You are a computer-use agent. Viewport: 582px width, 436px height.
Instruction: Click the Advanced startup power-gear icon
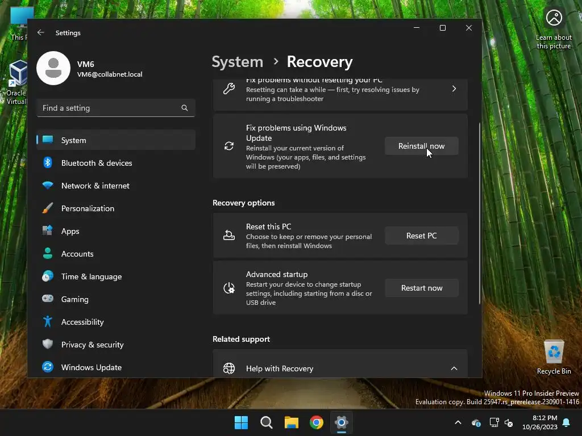[x=229, y=288]
